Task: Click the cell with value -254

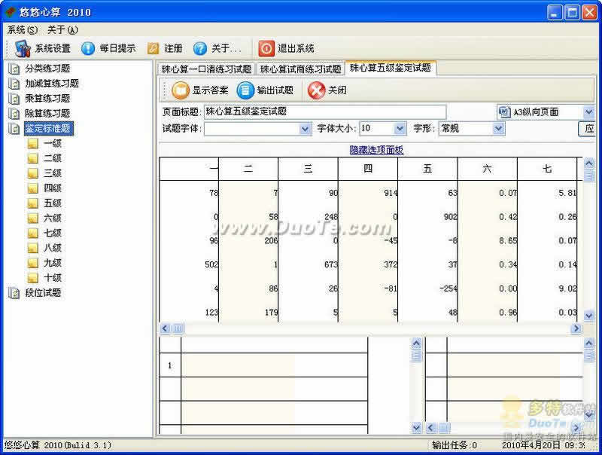Action: (427, 289)
